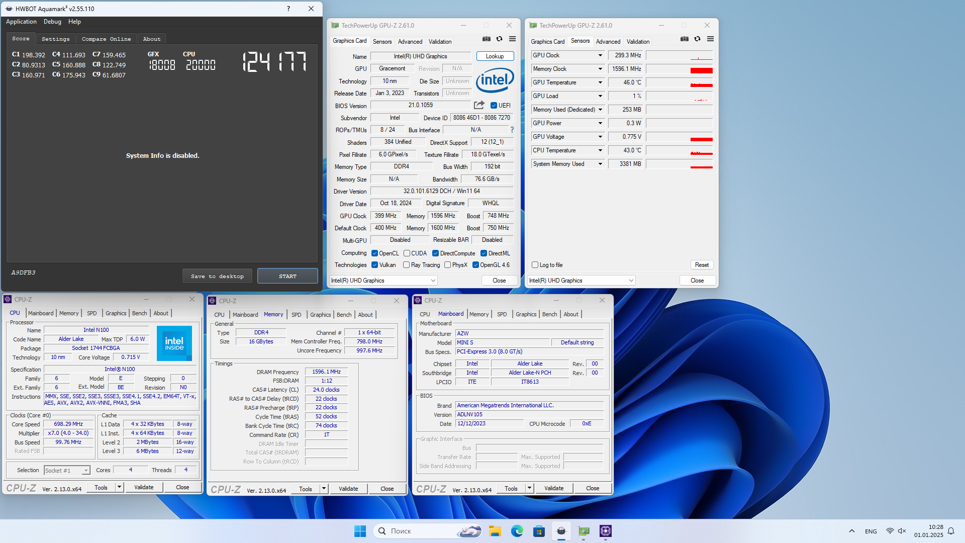Viewport: 965px width, 543px height.
Task: Toggle the UEFI checkbox in GPU-Z
Action: click(x=494, y=105)
